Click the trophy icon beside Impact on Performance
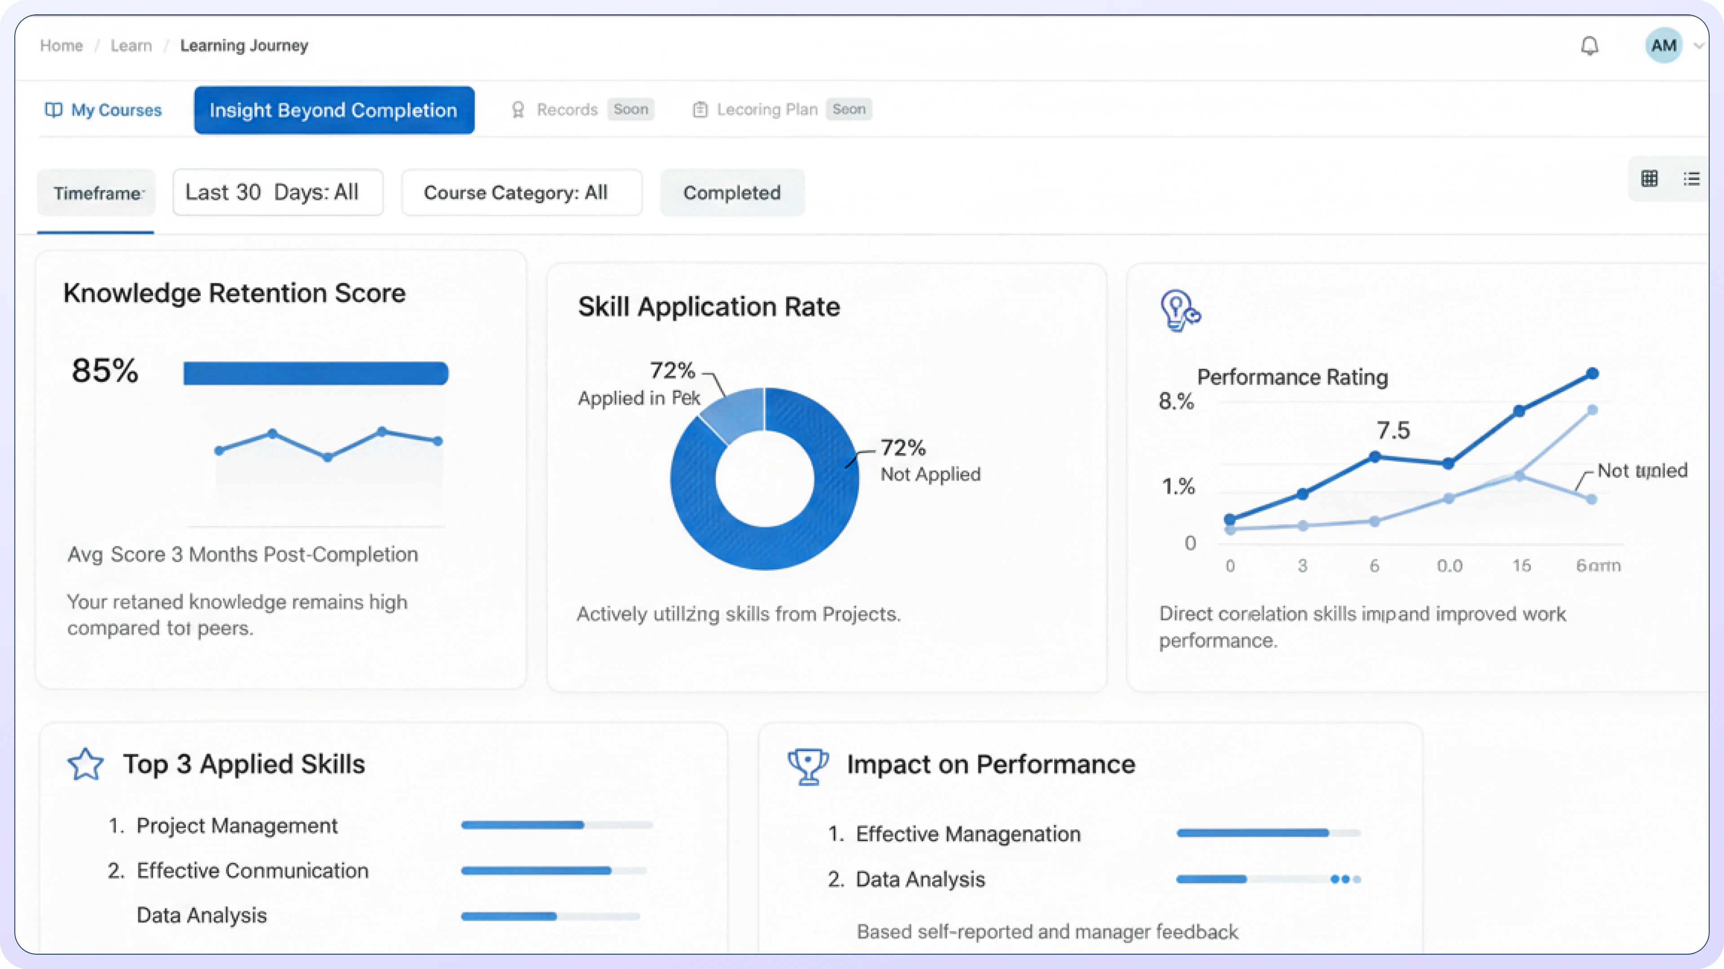Screen dimensions: 1724x969 [x=808, y=766]
